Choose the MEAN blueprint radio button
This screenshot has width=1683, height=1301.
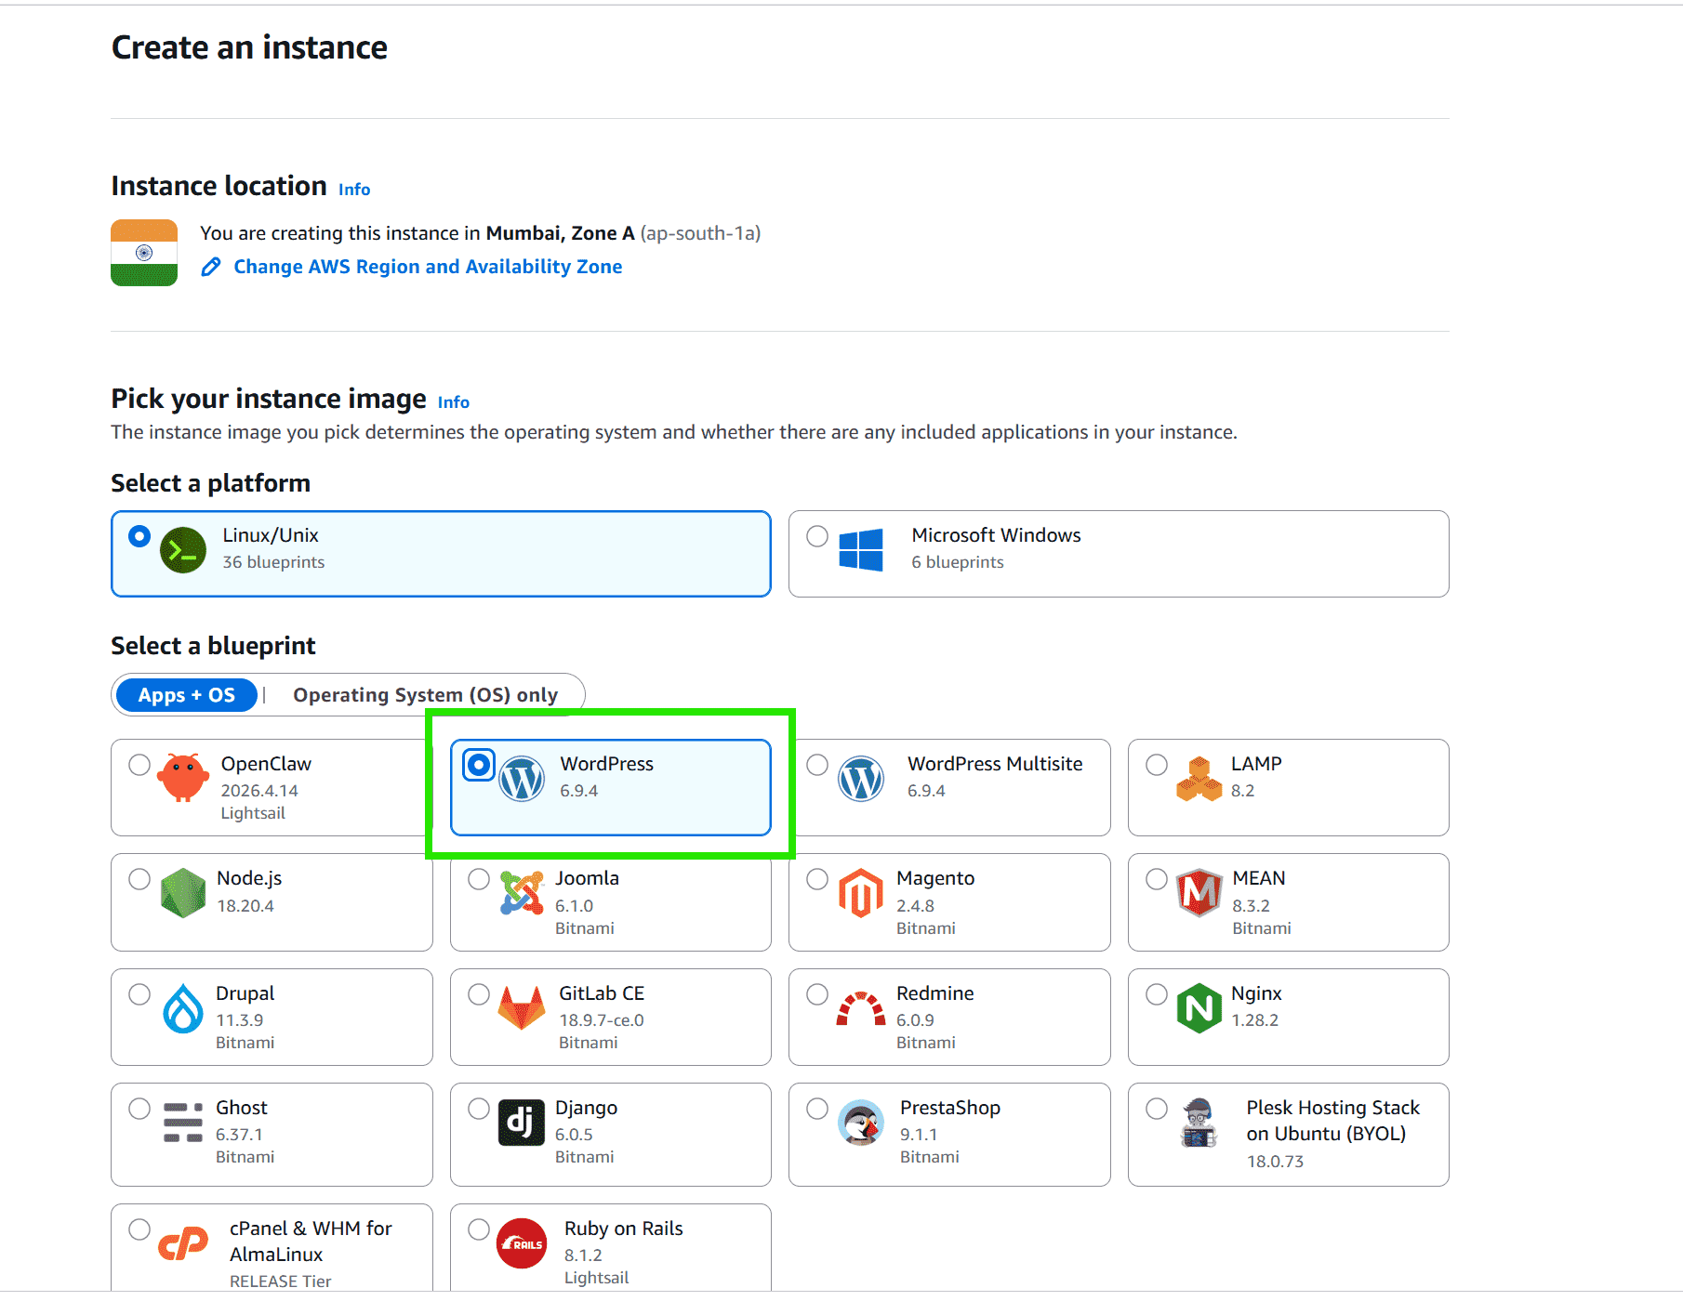[1157, 879]
